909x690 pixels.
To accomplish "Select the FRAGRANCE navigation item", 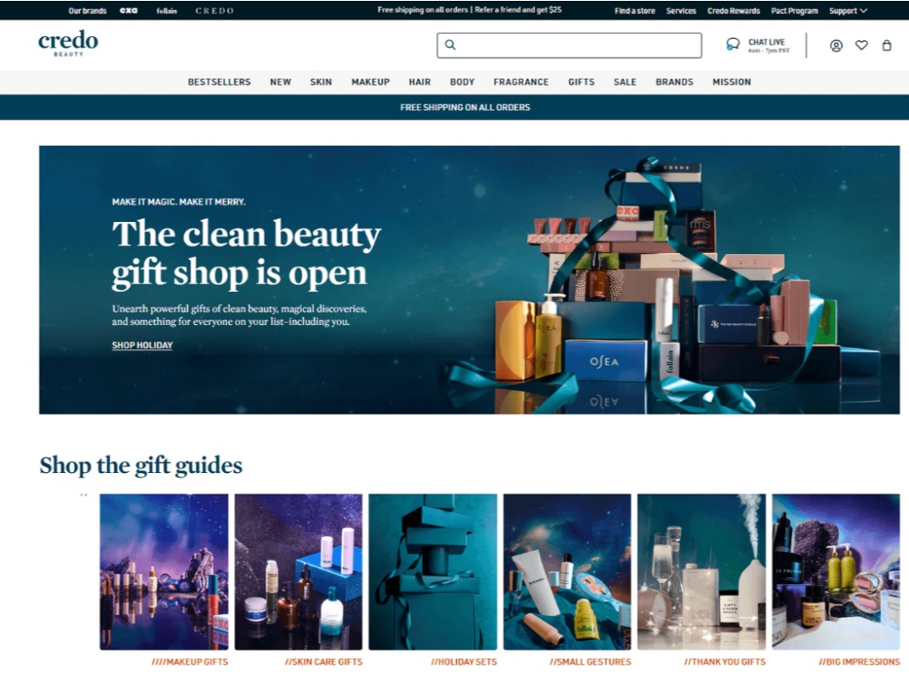I will 521,82.
